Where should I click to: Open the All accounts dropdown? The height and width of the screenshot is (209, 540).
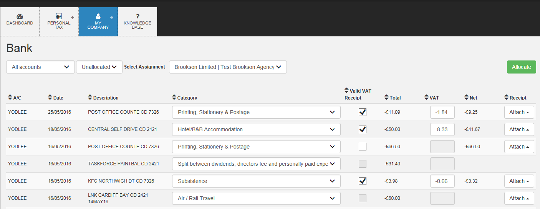[40, 67]
